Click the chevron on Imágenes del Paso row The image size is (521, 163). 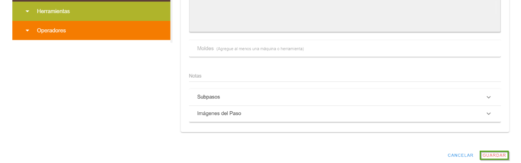pos(489,114)
